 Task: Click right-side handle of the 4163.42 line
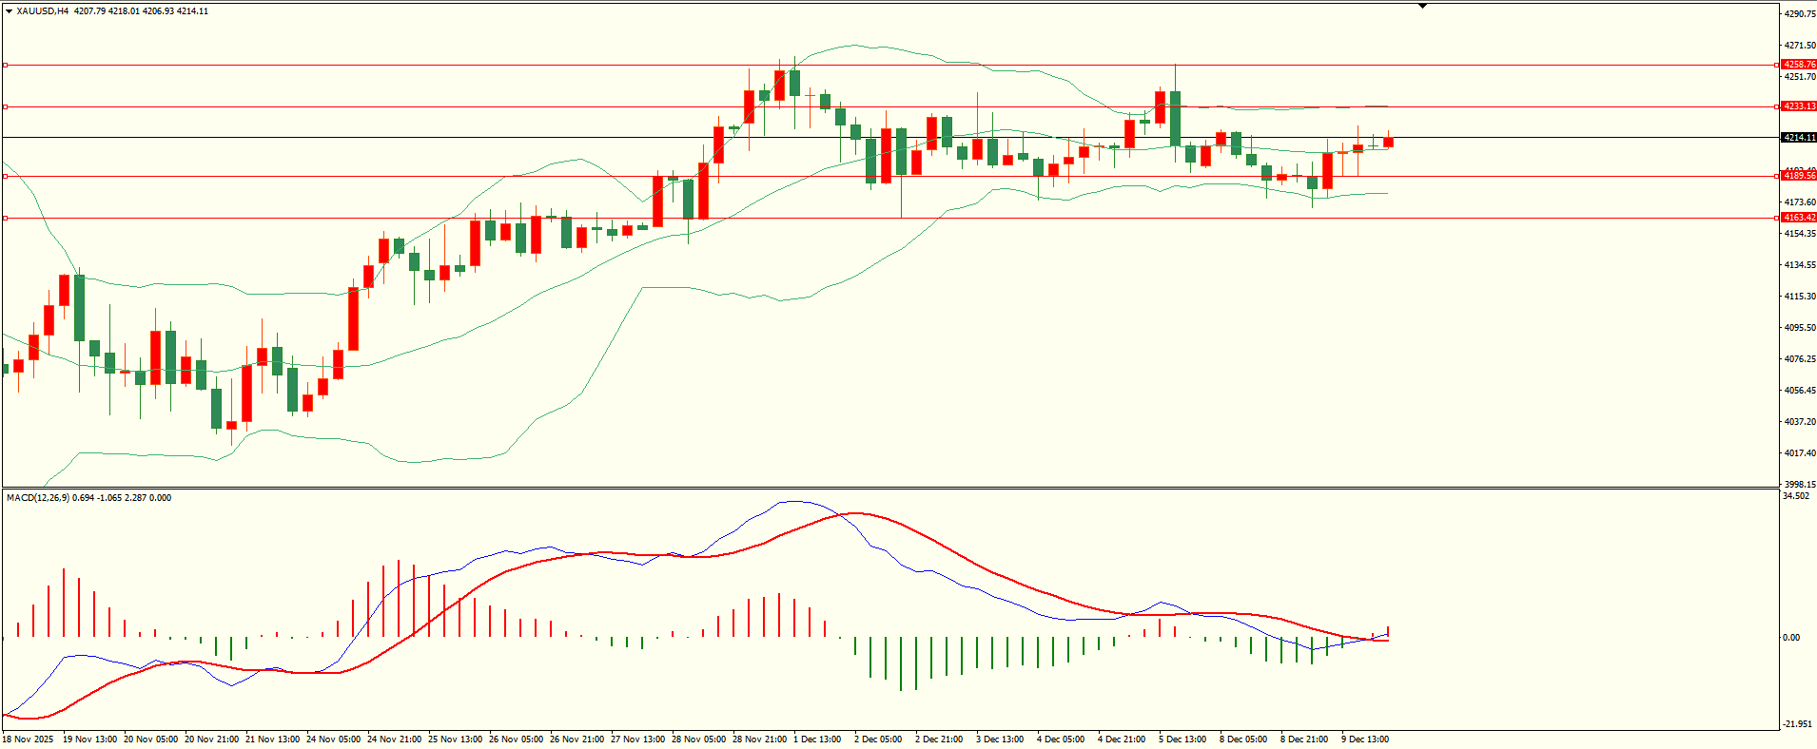1778,218
